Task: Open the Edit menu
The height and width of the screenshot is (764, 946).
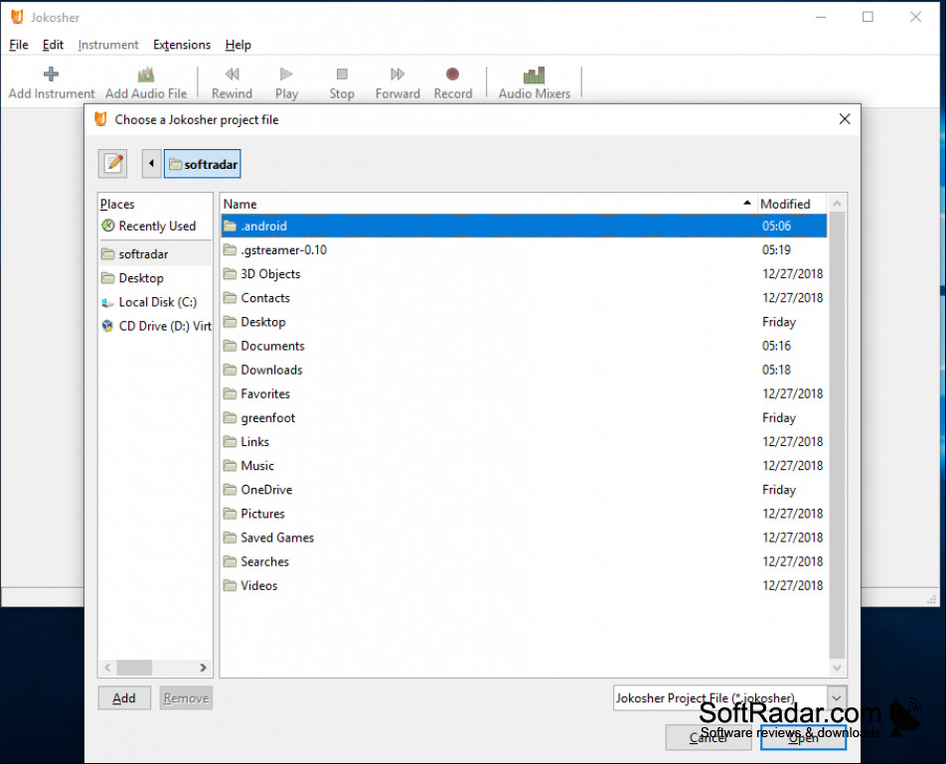Action: pos(53,45)
